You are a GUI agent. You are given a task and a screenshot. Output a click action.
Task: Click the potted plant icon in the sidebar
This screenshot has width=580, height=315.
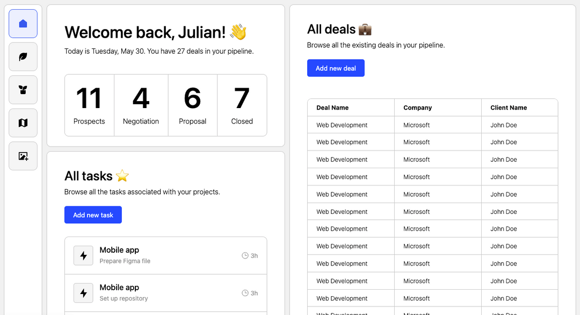pos(23,90)
